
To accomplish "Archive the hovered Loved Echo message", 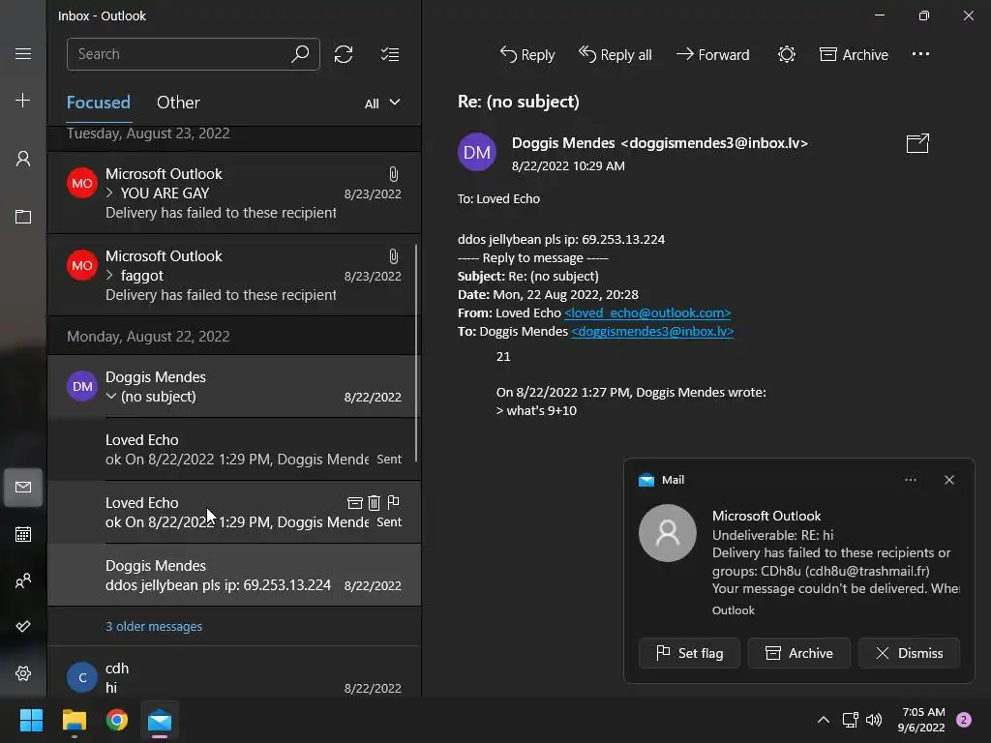I will click(355, 502).
